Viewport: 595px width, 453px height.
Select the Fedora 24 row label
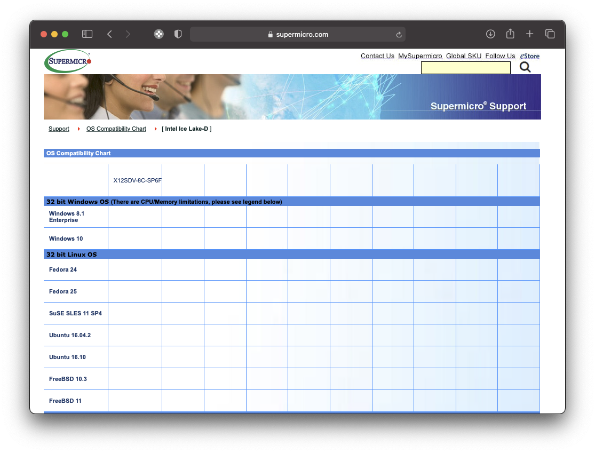coord(62,270)
